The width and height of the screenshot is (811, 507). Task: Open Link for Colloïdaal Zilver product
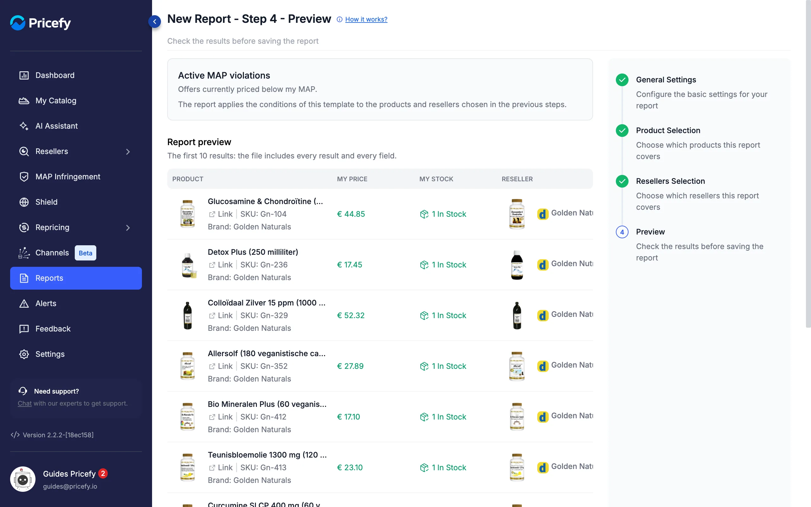coord(221,315)
